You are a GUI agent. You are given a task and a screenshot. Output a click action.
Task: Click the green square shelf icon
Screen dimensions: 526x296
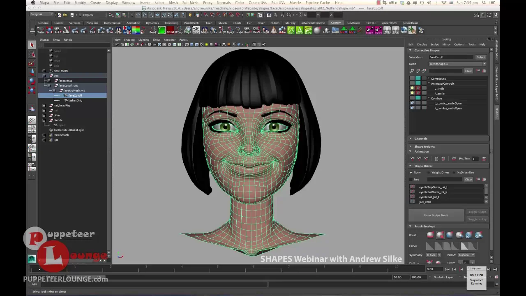pyautogui.click(x=161, y=30)
